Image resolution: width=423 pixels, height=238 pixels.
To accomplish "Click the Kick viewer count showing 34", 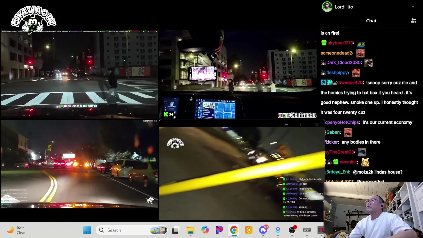I will (168, 114).
